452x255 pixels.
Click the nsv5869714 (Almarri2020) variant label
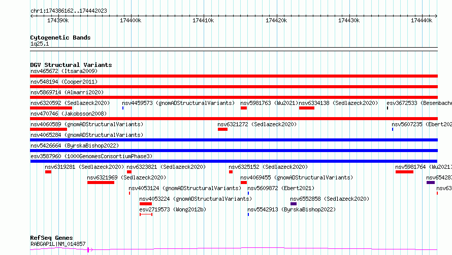click(67, 92)
